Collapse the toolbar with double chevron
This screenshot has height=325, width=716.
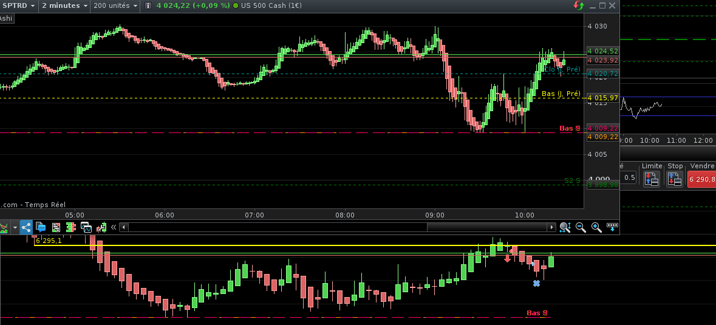(x=114, y=227)
